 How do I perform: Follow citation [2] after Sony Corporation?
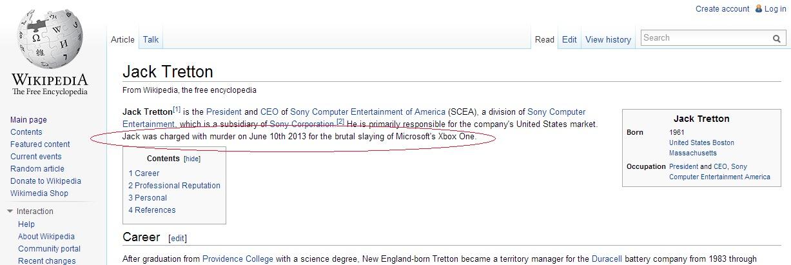coord(340,121)
